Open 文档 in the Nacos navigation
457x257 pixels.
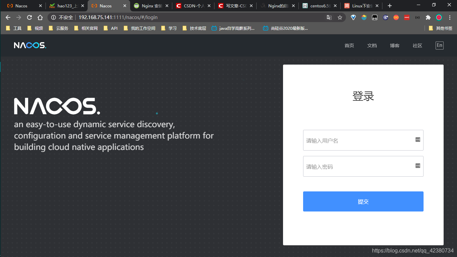click(372, 46)
